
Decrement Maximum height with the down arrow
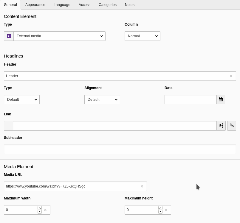[x=160, y=211]
